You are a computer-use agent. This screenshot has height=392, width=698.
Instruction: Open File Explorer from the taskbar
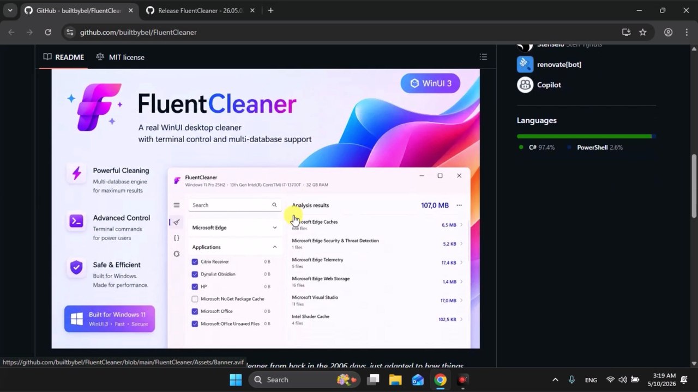pos(395,380)
